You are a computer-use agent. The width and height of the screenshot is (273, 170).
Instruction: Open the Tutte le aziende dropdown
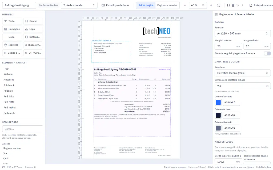(x=79, y=5)
